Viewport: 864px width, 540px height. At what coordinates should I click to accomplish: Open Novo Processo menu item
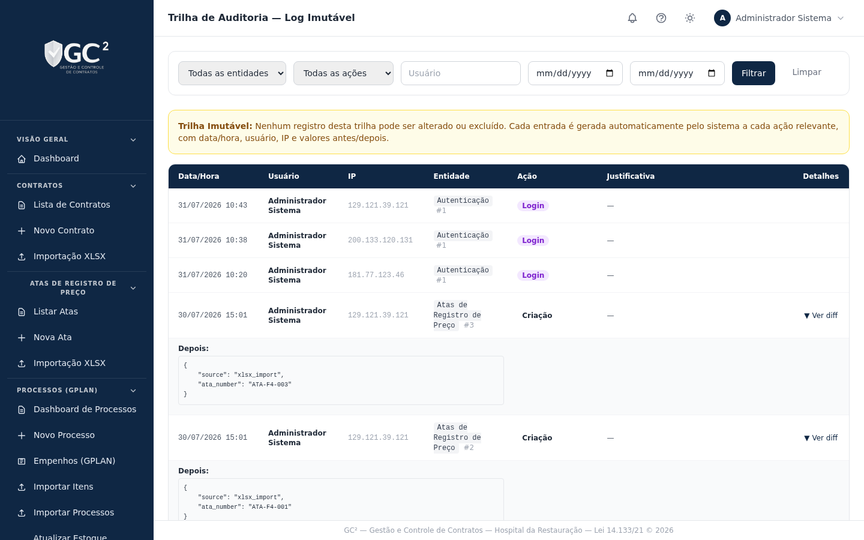77,435
